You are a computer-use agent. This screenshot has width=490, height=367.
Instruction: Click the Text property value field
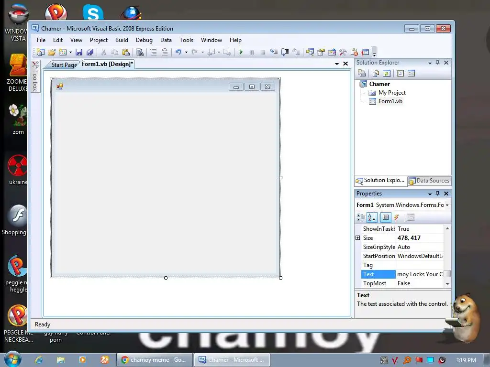pyautogui.click(x=420, y=274)
